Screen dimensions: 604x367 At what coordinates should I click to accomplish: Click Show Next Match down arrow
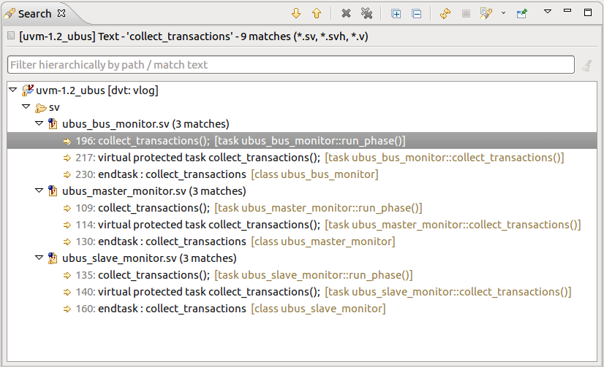296,13
